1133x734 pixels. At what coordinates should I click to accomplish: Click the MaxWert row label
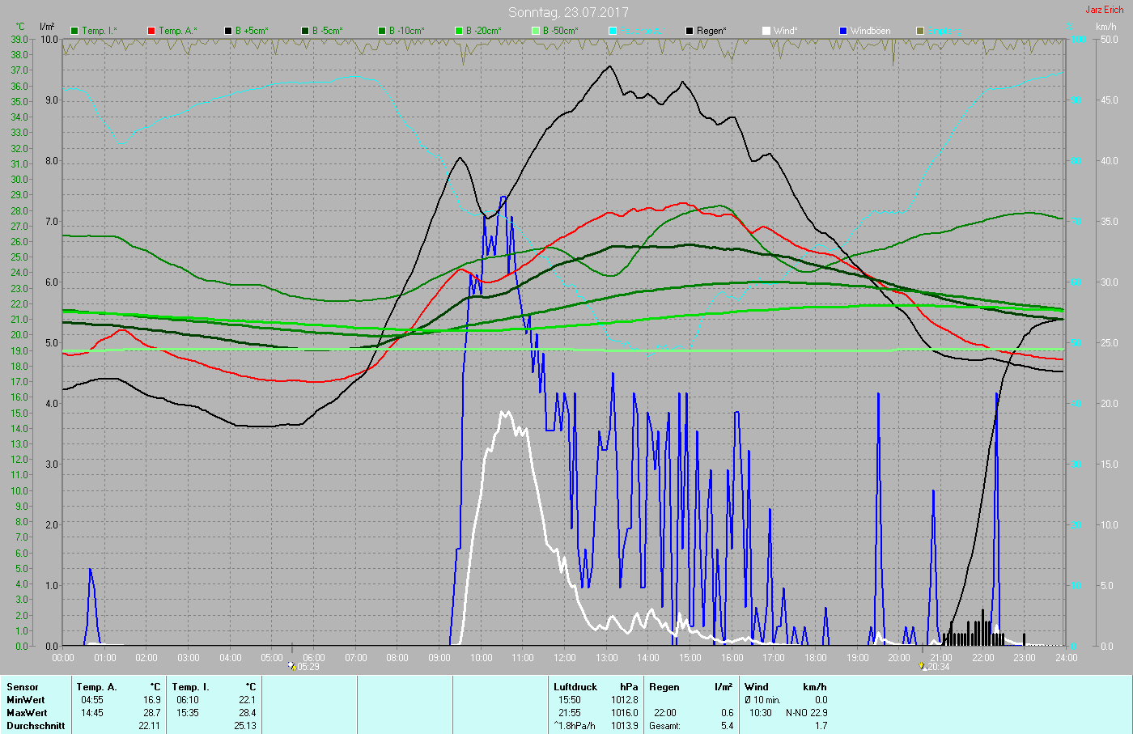26,713
